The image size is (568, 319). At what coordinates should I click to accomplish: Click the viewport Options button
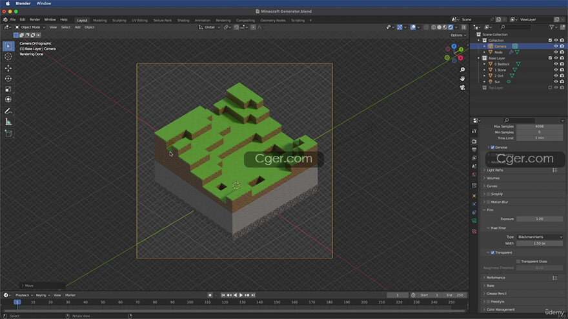click(458, 35)
